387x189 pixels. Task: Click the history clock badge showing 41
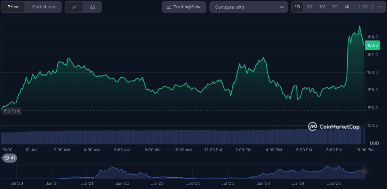(9, 158)
